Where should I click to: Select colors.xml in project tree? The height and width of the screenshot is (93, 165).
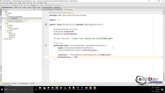click(13, 34)
